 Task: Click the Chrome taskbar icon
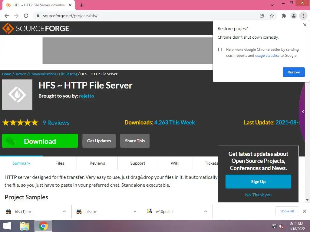[43, 226]
